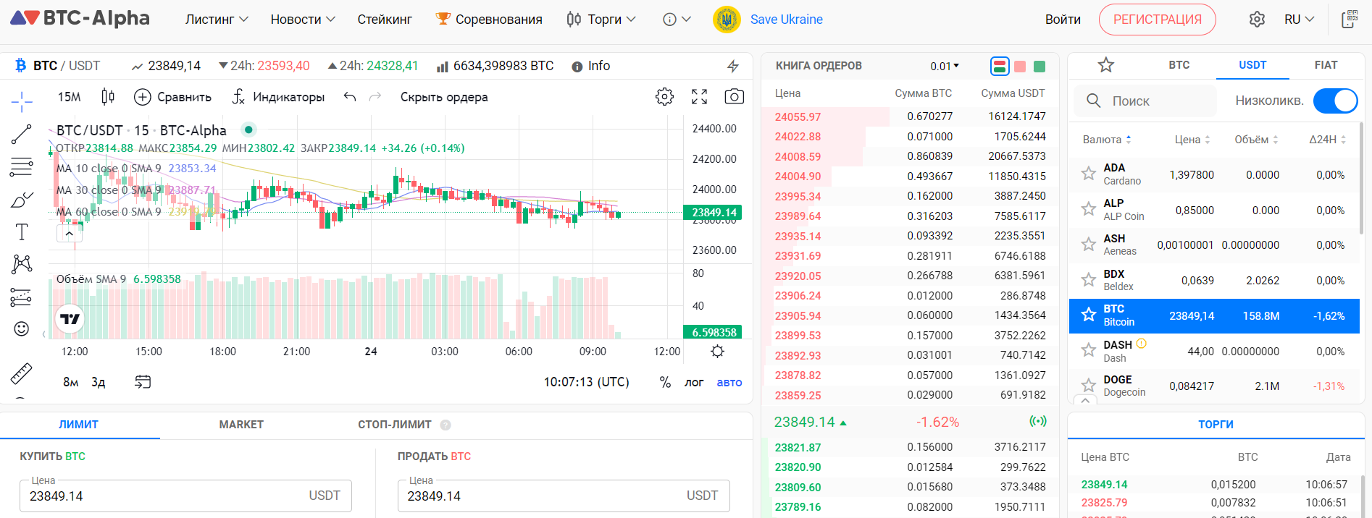Screen dimensions: 1372x518
Task: Toggle percent scale on chart
Action: pyautogui.click(x=665, y=382)
